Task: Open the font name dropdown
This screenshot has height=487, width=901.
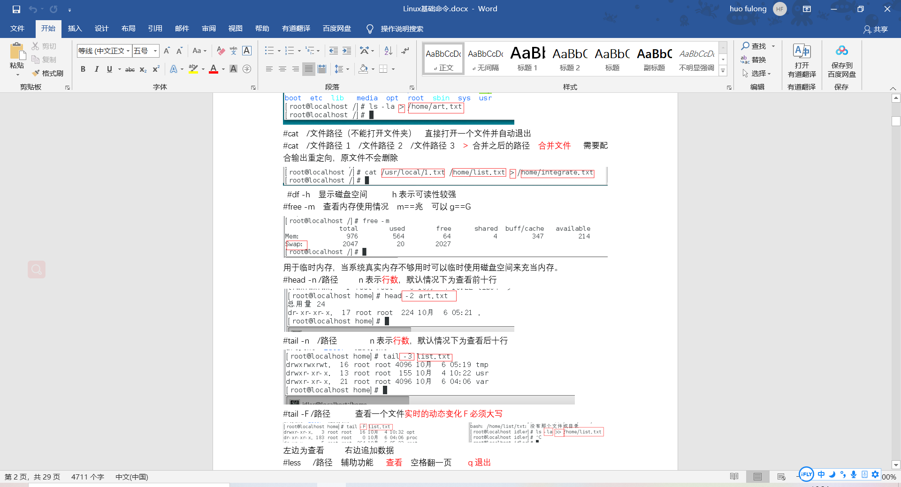Action: 128,51
